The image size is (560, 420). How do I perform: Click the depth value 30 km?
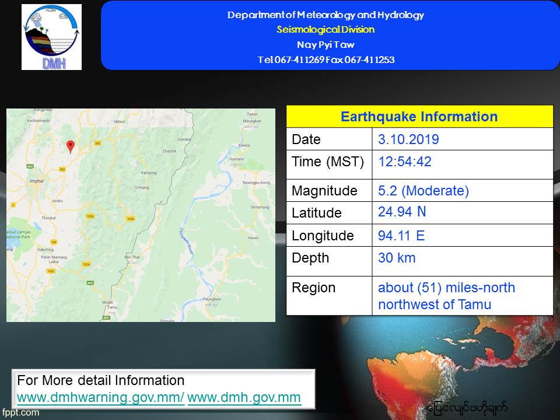pyautogui.click(x=397, y=258)
